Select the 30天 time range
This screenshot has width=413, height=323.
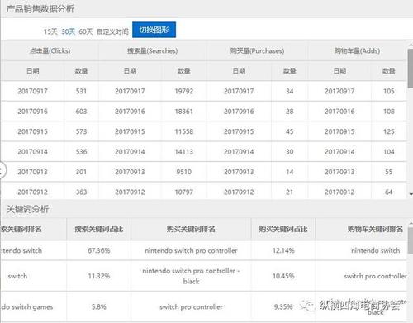tap(68, 31)
